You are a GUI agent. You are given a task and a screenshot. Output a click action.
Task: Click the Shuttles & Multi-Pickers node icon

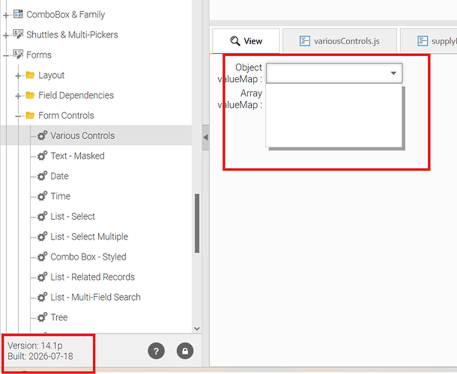click(18, 34)
